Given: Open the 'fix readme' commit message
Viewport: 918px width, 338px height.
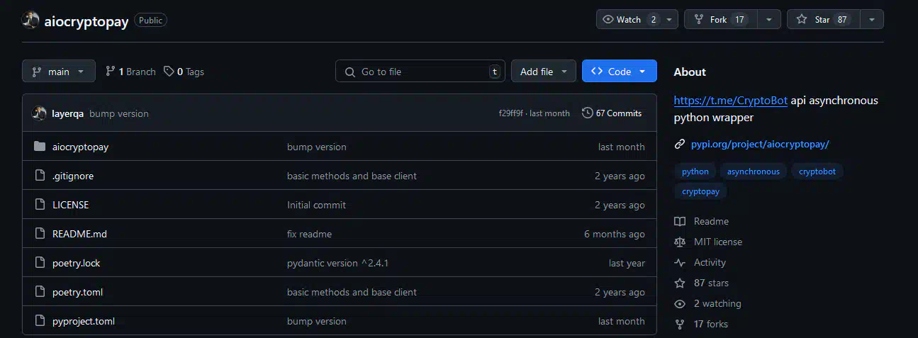Looking at the screenshot, I should coord(309,234).
